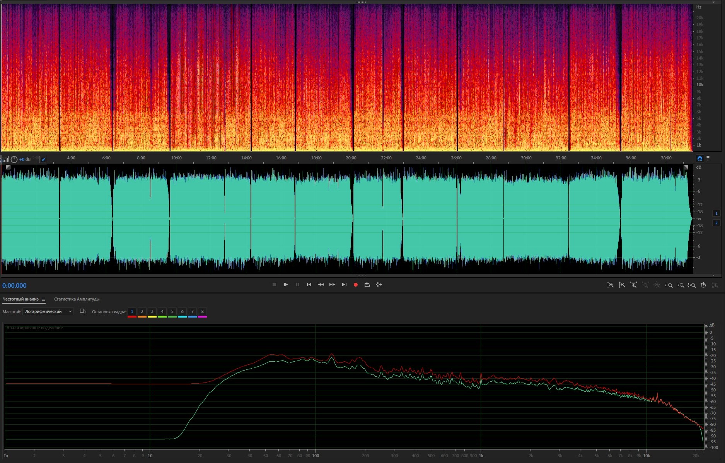Click timeline ruler at 10:00
The height and width of the screenshot is (463, 725).
tap(176, 158)
